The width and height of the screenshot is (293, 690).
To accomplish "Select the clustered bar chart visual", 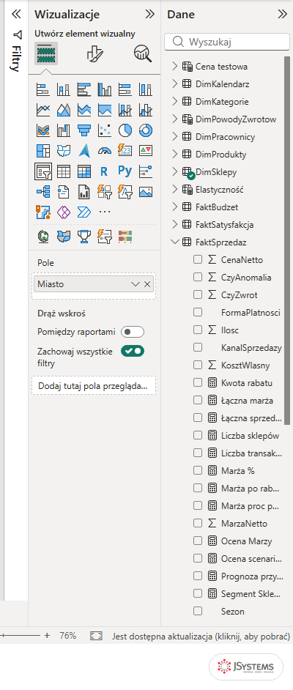I will (x=84, y=89).
